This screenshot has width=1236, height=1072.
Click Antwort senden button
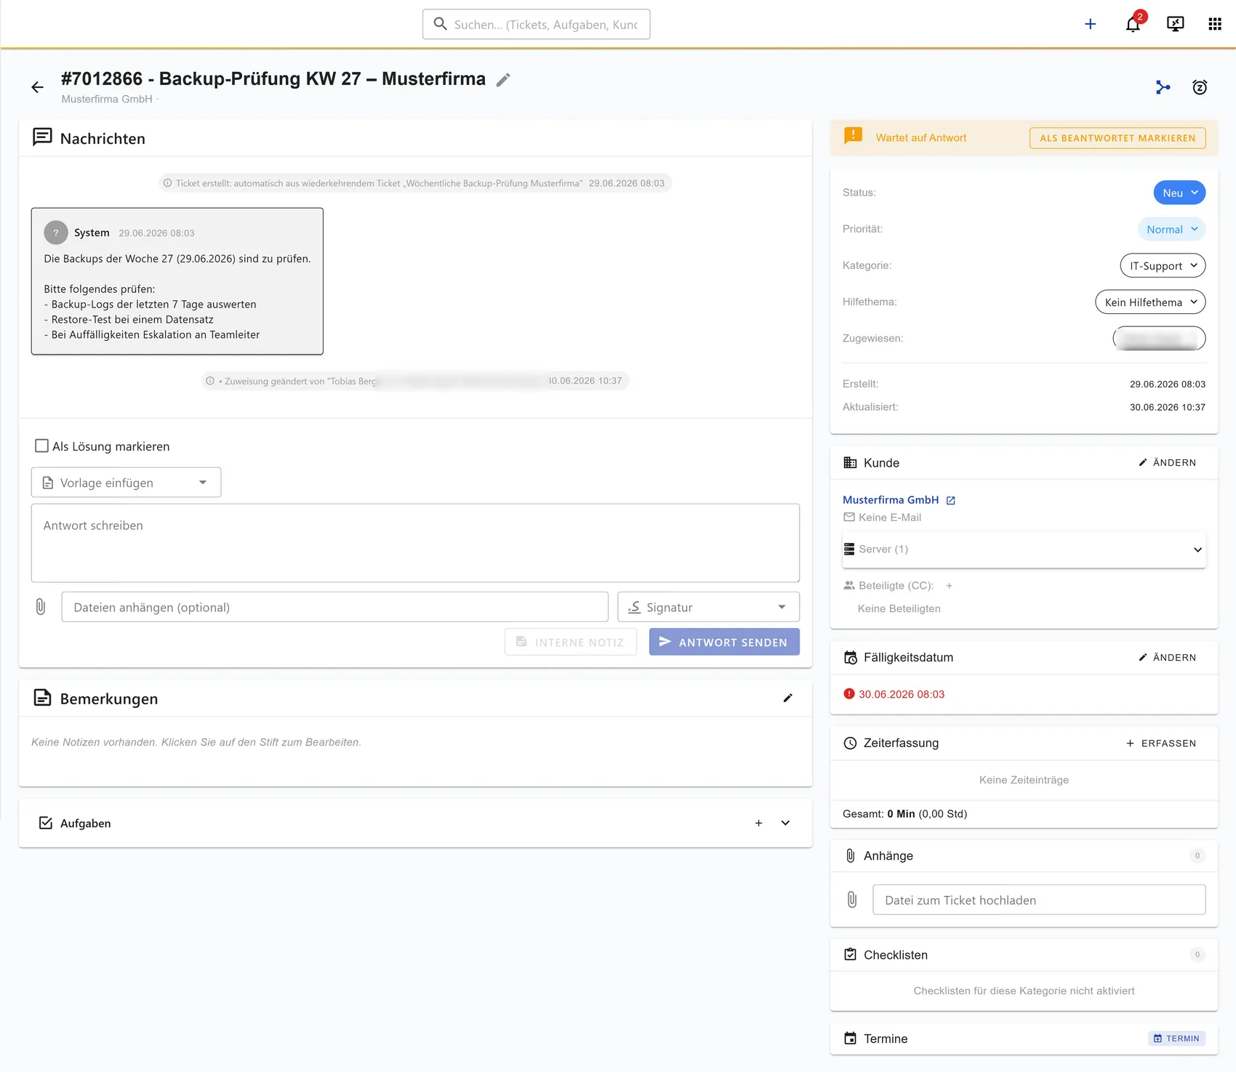point(724,642)
